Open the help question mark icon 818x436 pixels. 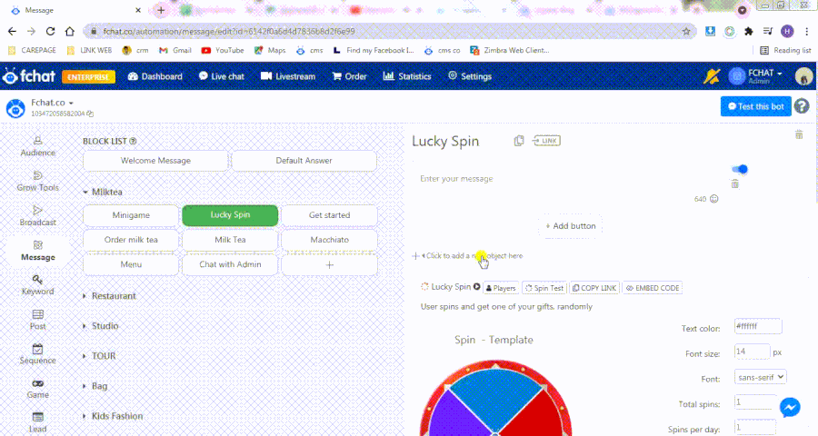[802, 106]
